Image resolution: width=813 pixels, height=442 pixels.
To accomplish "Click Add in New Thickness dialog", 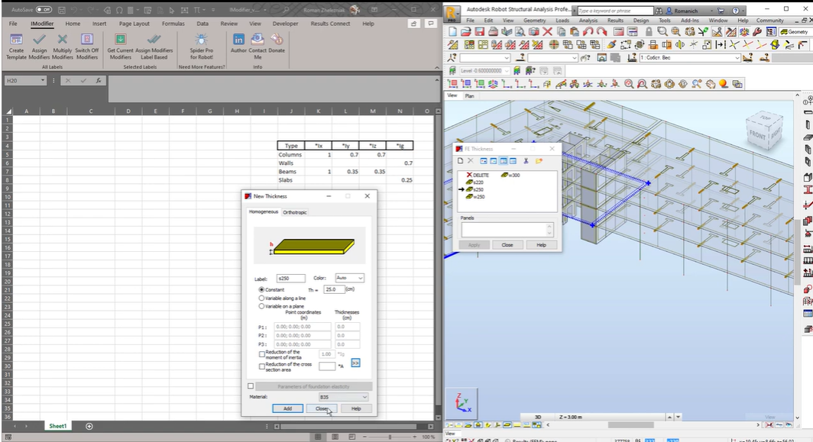I will click(x=288, y=408).
